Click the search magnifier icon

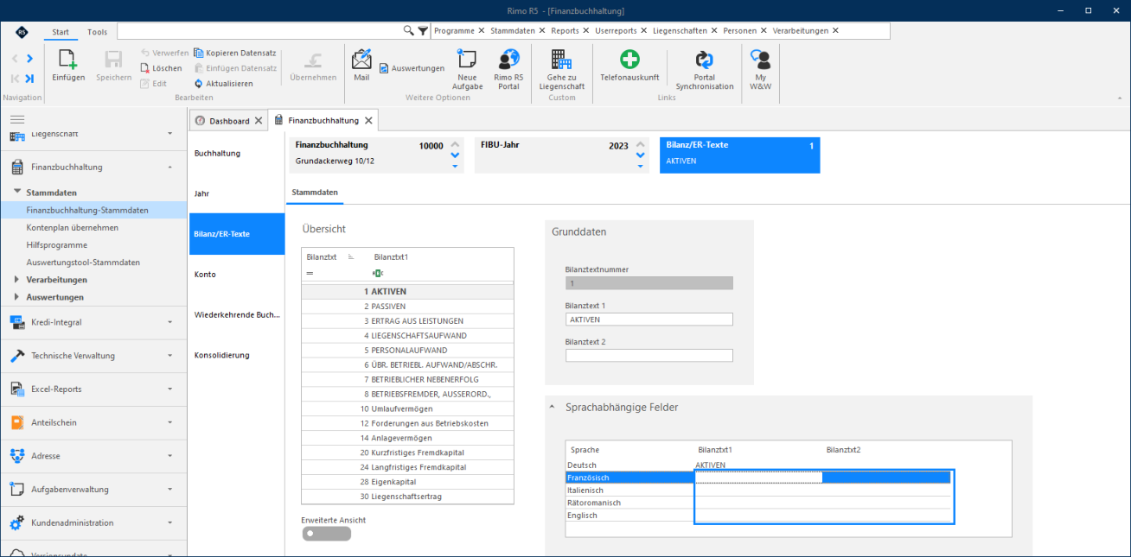pyautogui.click(x=409, y=30)
